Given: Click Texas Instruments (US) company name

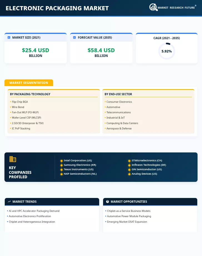Looking at the screenshot, I should (x=79, y=169).
